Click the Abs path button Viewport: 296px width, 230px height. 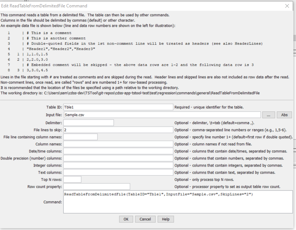[x=284, y=115]
